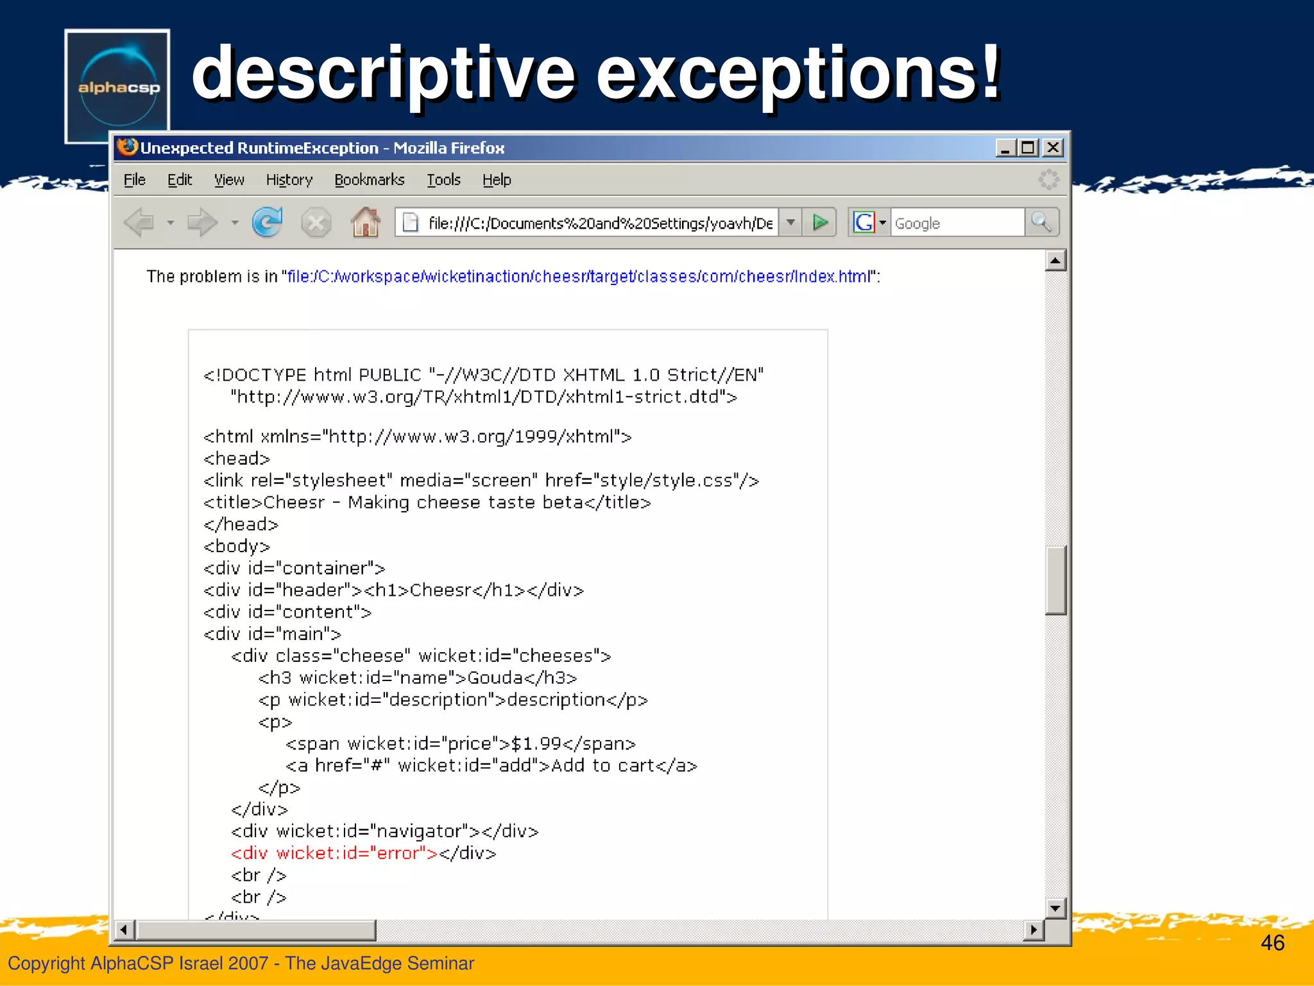This screenshot has height=986, width=1314.
Task: Open the Tools menu
Action: tap(443, 180)
